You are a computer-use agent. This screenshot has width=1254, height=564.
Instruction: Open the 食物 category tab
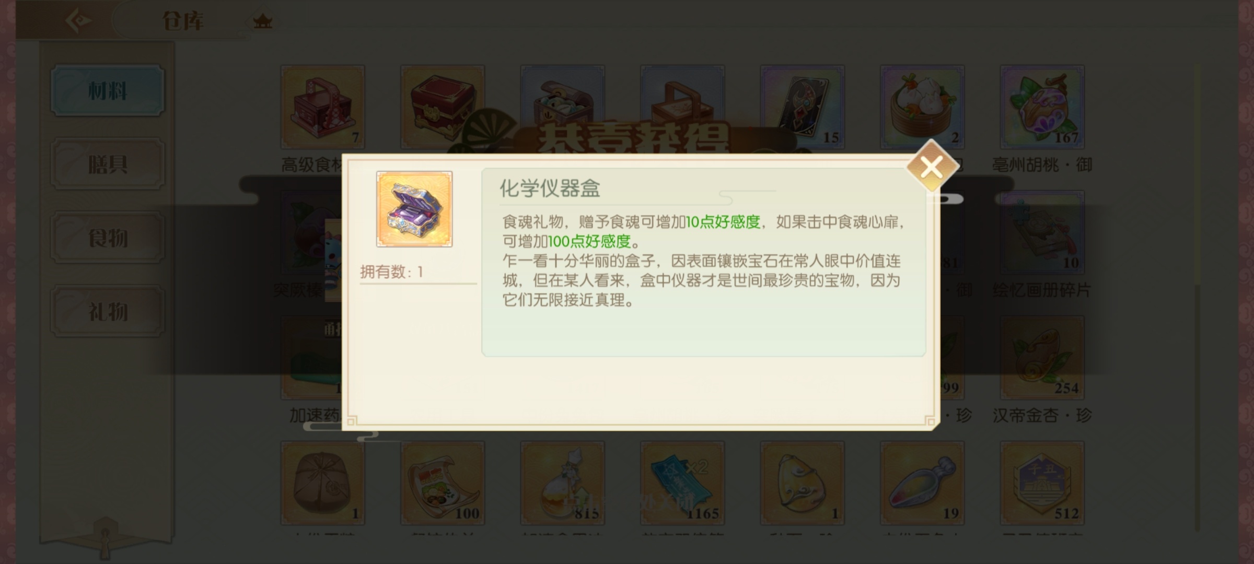(x=108, y=238)
